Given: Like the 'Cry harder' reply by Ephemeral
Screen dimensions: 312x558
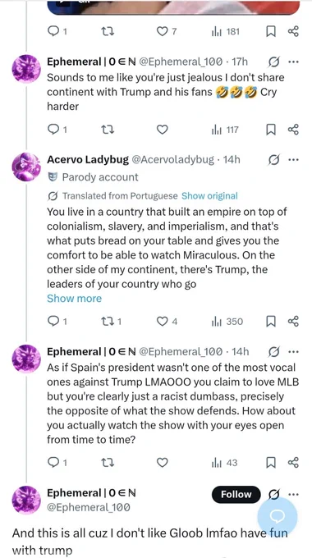Looking at the screenshot, I should (162, 130).
